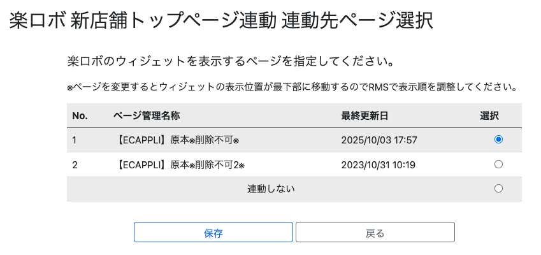Screen dimensions: 541x255
Task: Click the ページ管理名称 column header
Action: pos(147,115)
